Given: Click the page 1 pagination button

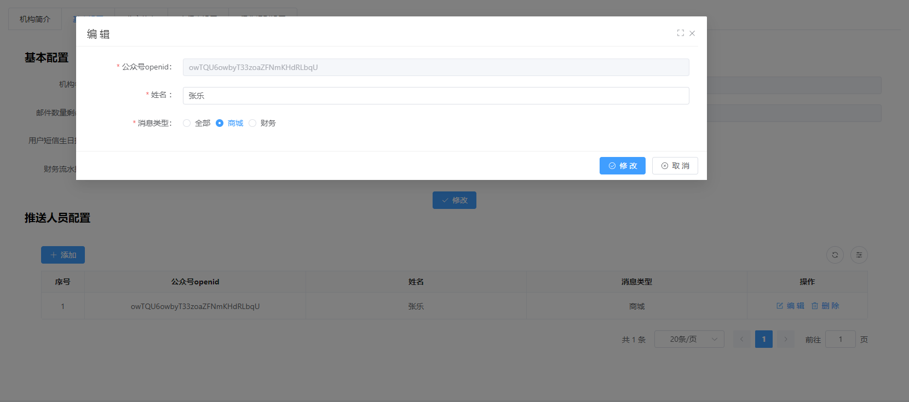Looking at the screenshot, I should (x=763, y=339).
